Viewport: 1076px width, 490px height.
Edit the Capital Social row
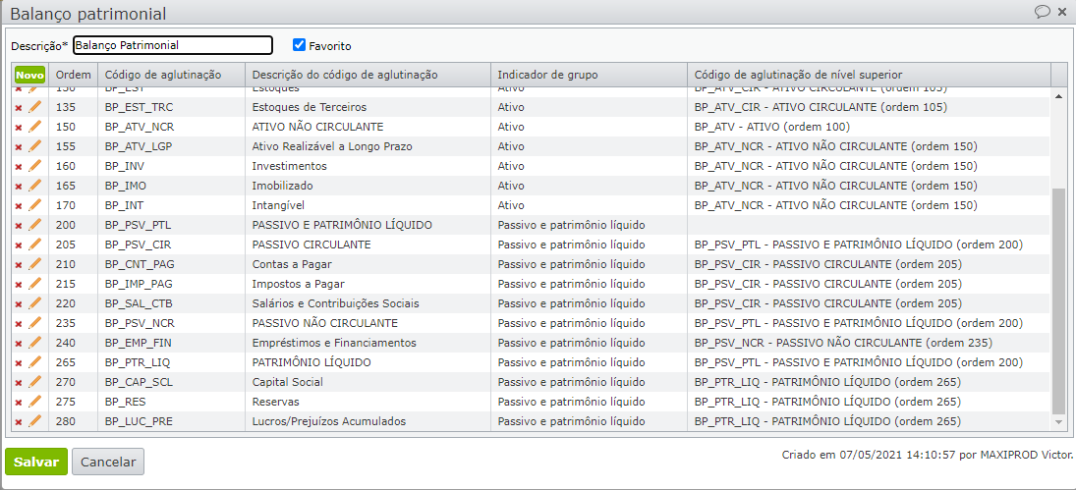35,382
